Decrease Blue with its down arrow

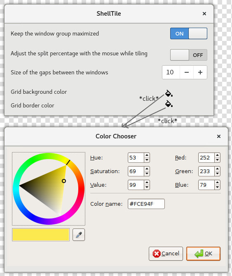(x=218, y=187)
